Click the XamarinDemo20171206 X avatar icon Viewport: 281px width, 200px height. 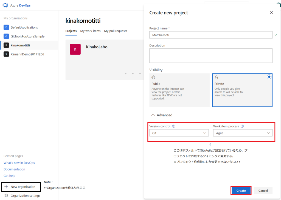6,54
